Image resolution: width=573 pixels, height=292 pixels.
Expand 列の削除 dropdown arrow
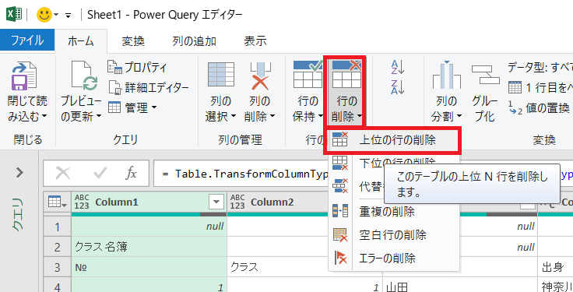click(x=272, y=117)
